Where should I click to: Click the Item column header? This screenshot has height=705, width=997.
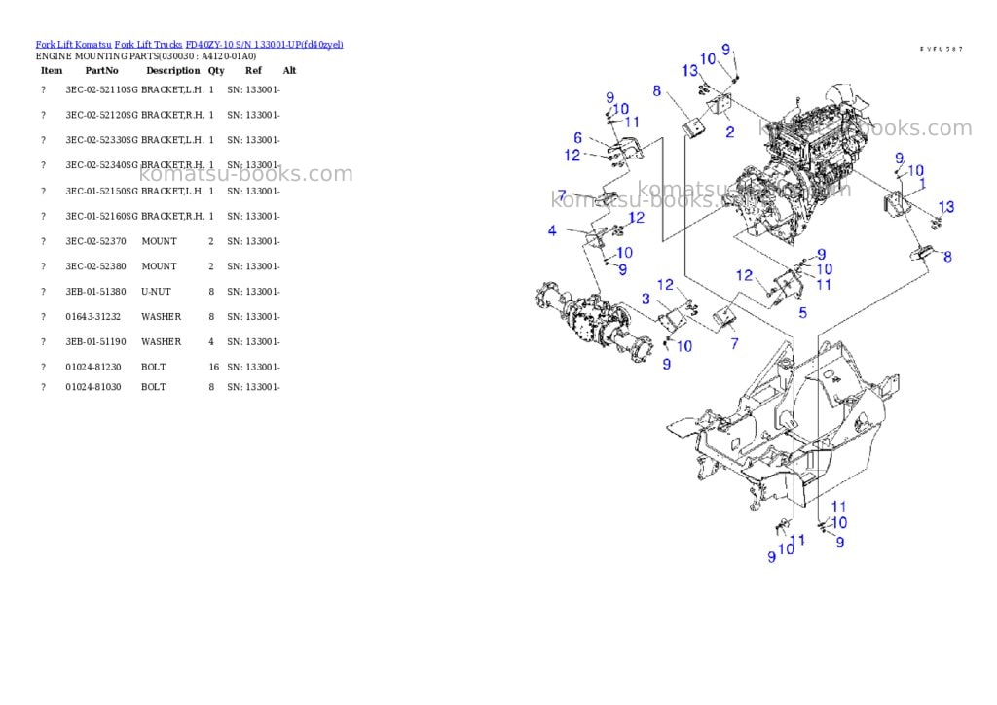coord(52,70)
